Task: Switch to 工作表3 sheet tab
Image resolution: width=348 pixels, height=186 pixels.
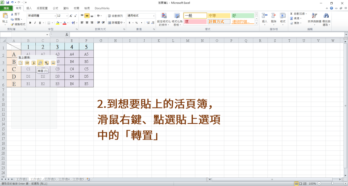Action: tap(50, 179)
